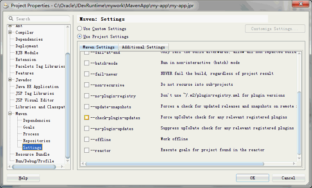This screenshot has height=188, width=312.
Task: Select Facelets Tag Libraries in the tree
Action: (x=40, y=66)
